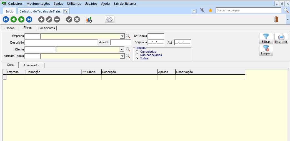Click the next record arrow icon
Viewport: 290px width, 141px height.
click(21, 19)
